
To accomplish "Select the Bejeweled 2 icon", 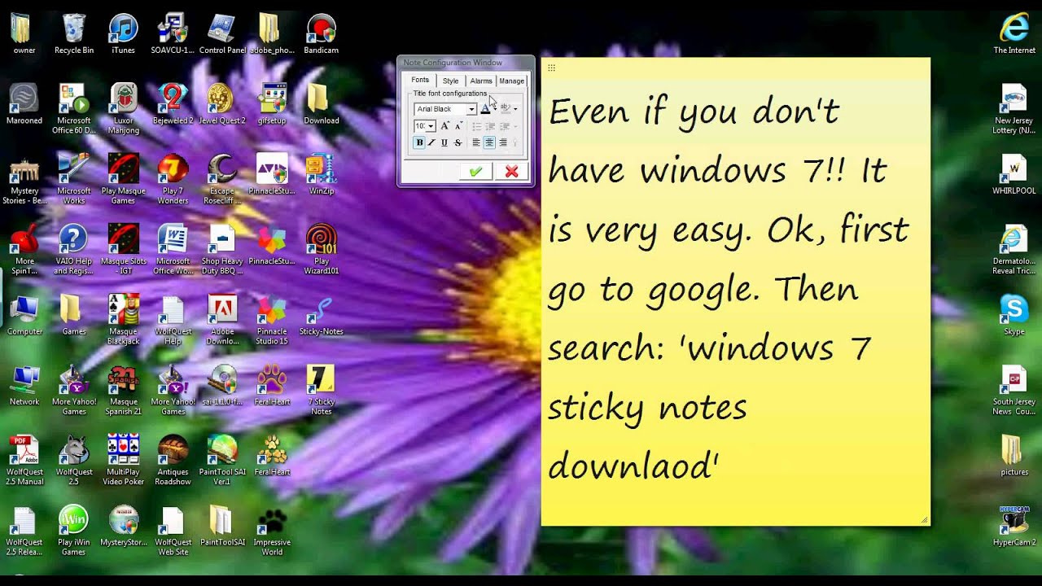I will pos(173,104).
